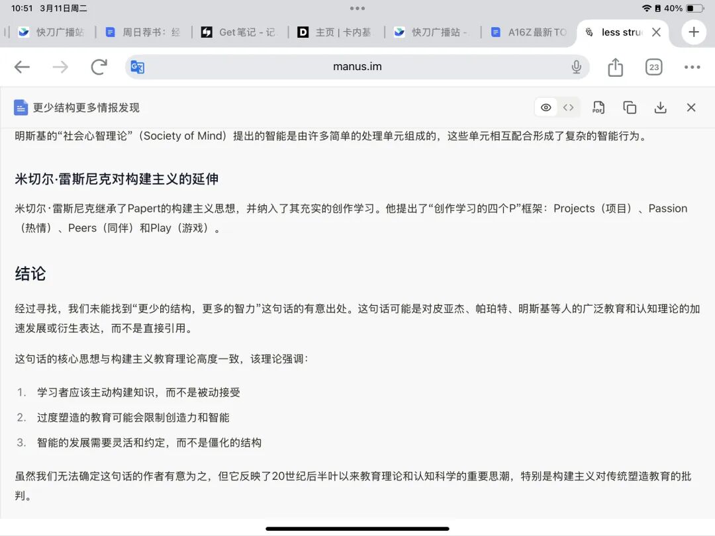Click list item 过度塑造的教育可能会限制创造力和智能
The image size is (715, 536).
coord(133,418)
